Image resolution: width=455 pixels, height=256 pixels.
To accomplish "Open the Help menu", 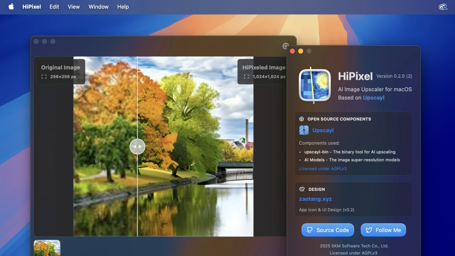I will 123,7.
